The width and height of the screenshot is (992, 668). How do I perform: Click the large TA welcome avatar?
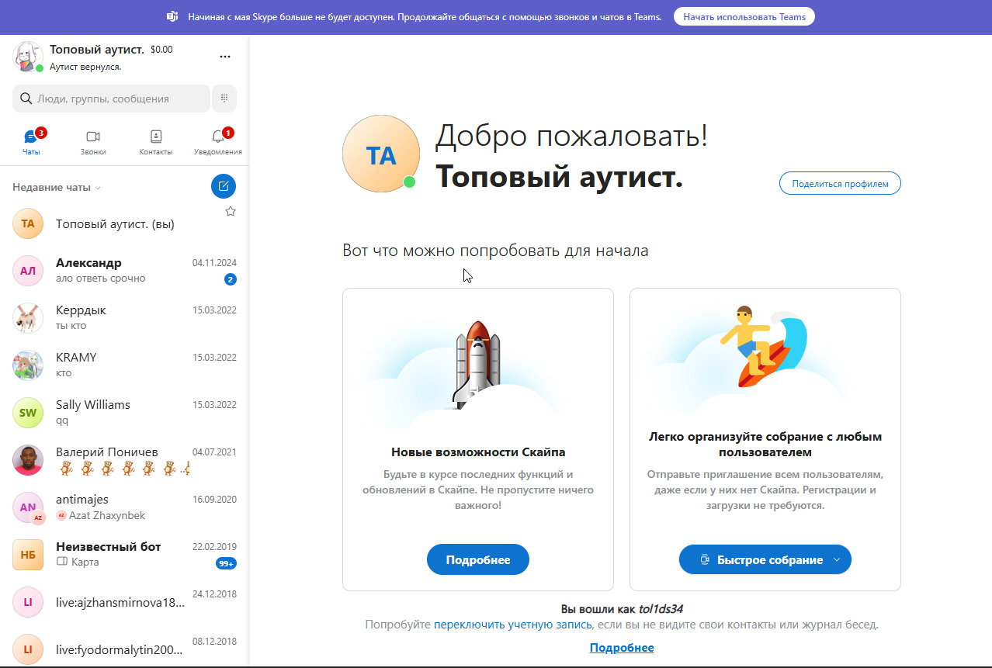click(380, 154)
